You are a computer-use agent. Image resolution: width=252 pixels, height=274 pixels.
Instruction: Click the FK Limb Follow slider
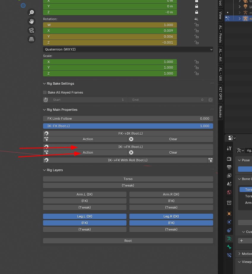[x=128, y=119]
